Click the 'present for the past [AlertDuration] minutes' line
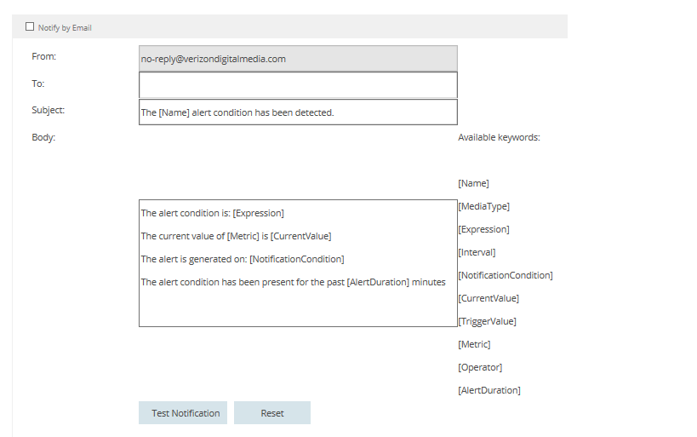The image size is (697, 437). (293, 282)
